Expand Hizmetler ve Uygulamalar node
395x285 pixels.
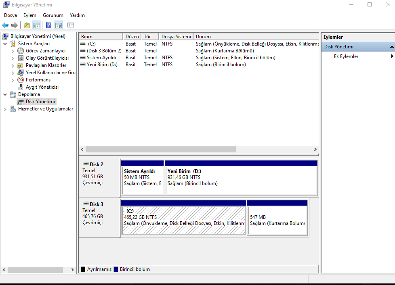tap(5, 109)
